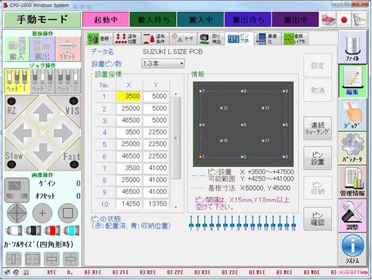Select the ピン交換 tab
This screenshot has width=372, height=280.
coord(239,38)
